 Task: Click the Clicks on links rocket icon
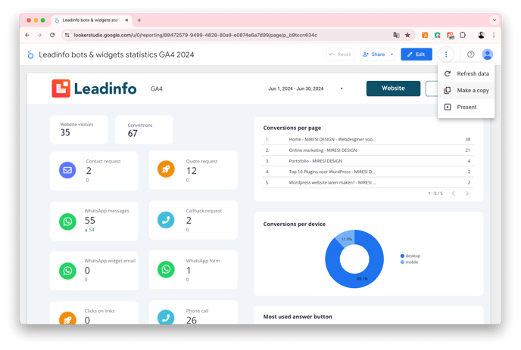[67, 317]
